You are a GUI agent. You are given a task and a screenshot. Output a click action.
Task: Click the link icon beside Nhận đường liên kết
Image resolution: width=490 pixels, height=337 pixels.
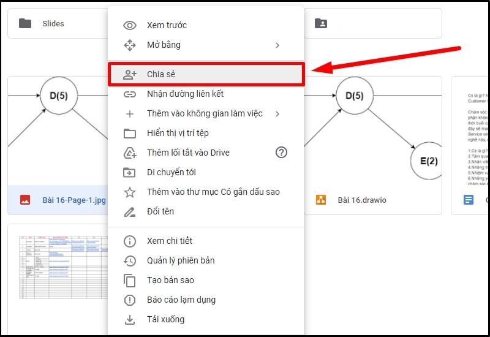[x=130, y=94]
